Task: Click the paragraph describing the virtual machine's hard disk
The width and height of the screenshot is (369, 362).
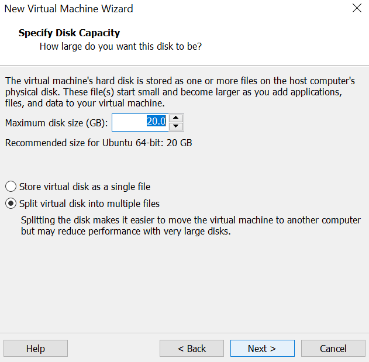Action: point(180,92)
